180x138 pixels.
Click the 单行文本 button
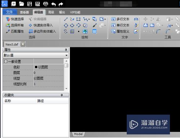120,25
